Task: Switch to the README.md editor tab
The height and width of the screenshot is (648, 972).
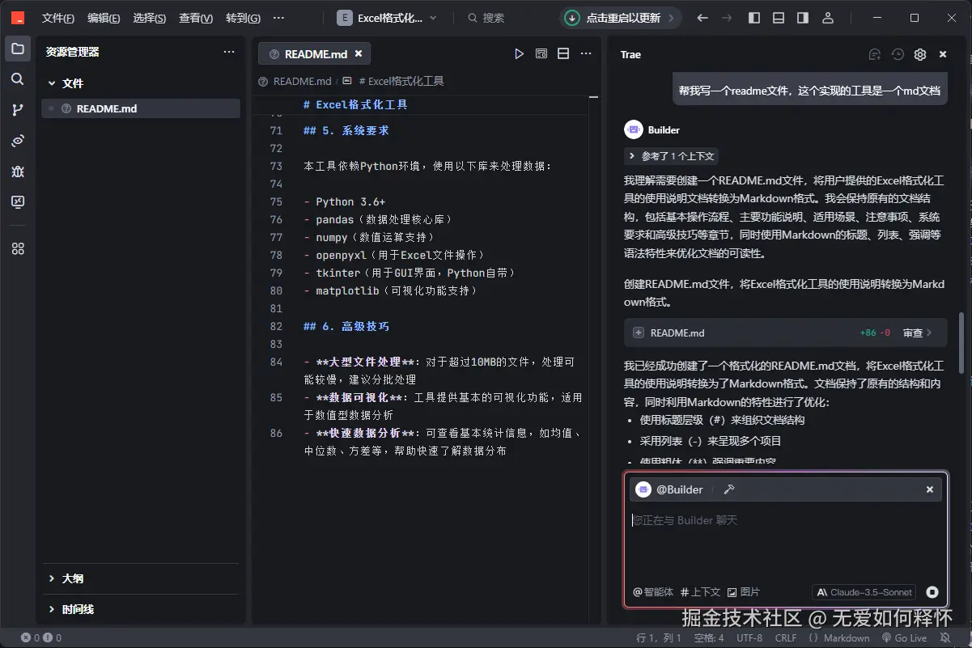Action: pos(315,54)
